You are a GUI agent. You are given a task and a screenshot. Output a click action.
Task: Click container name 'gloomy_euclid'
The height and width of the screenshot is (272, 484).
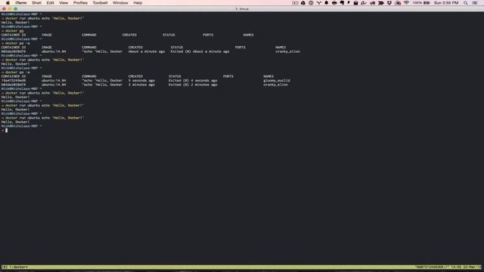pos(277,81)
